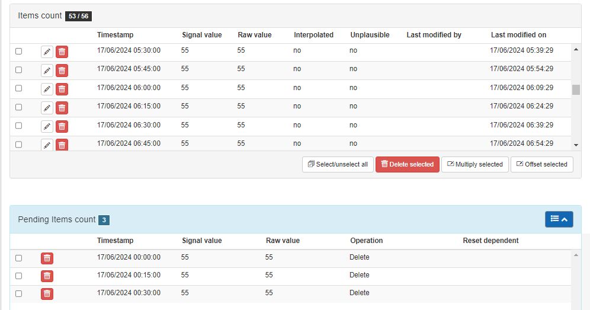The height and width of the screenshot is (310, 590).
Task: Check the box for 05:30:00 row
Action: (18, 52)
